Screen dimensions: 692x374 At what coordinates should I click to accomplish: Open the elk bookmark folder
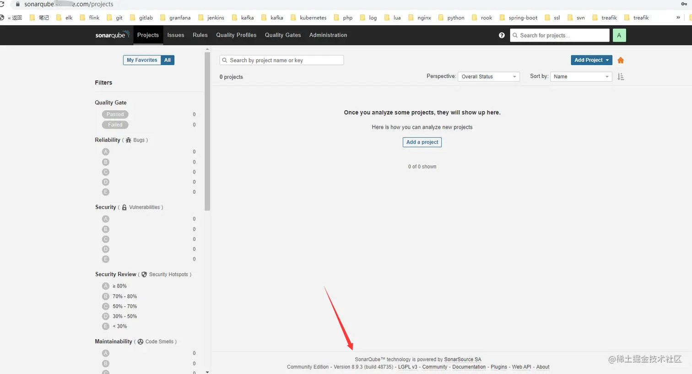pos(65,17)
